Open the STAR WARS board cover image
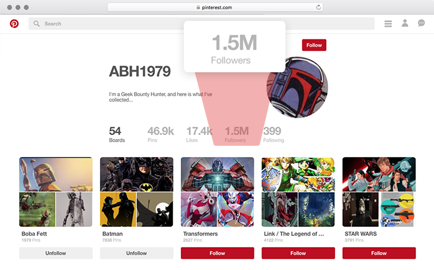 [x=379, y=174]
